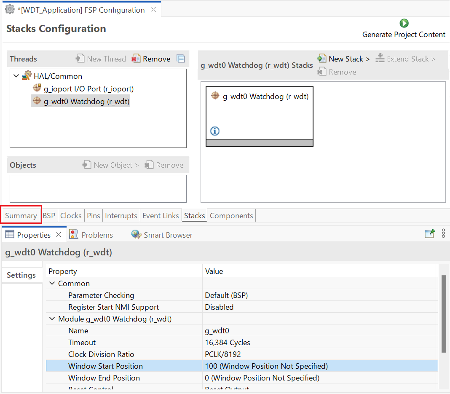Close the FSP Configuration editor tab
The height and width of the screenshot is (394, 450).
coord(153,10)
